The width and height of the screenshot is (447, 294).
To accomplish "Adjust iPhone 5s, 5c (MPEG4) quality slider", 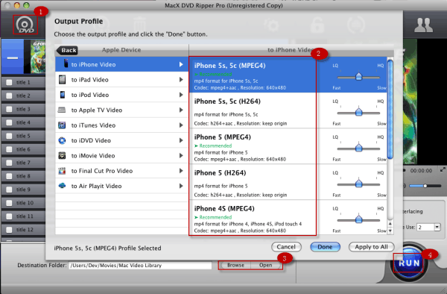I will 358,77.
